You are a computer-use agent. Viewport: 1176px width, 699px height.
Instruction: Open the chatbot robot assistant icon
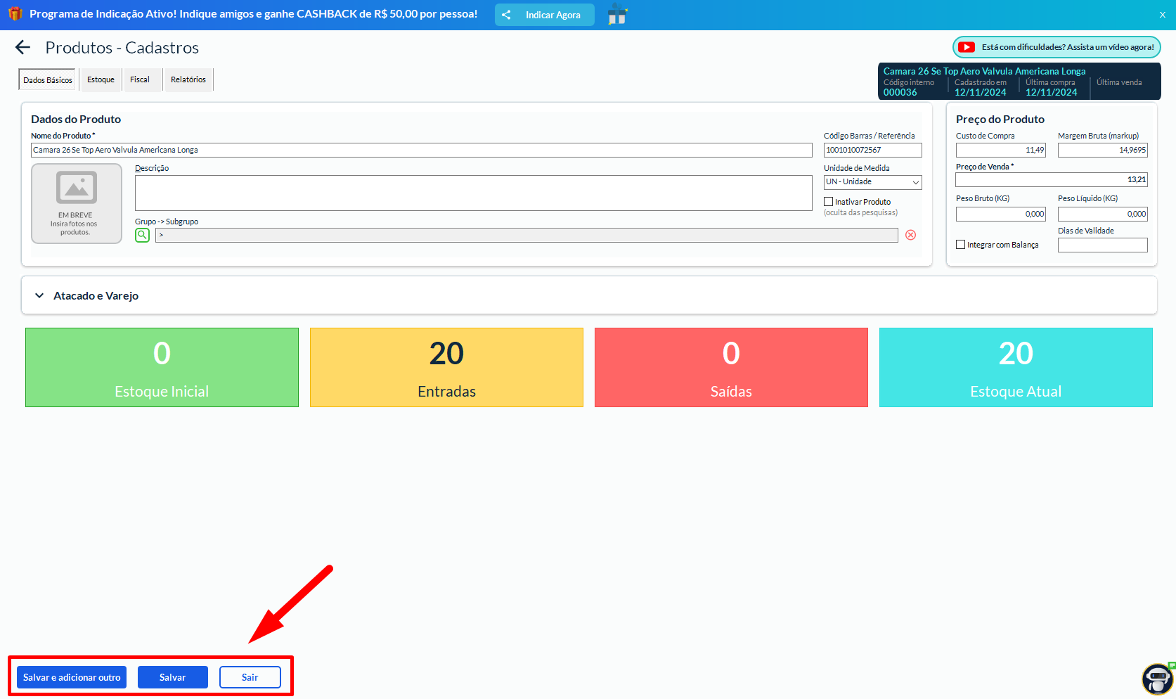coord(1156,679)
